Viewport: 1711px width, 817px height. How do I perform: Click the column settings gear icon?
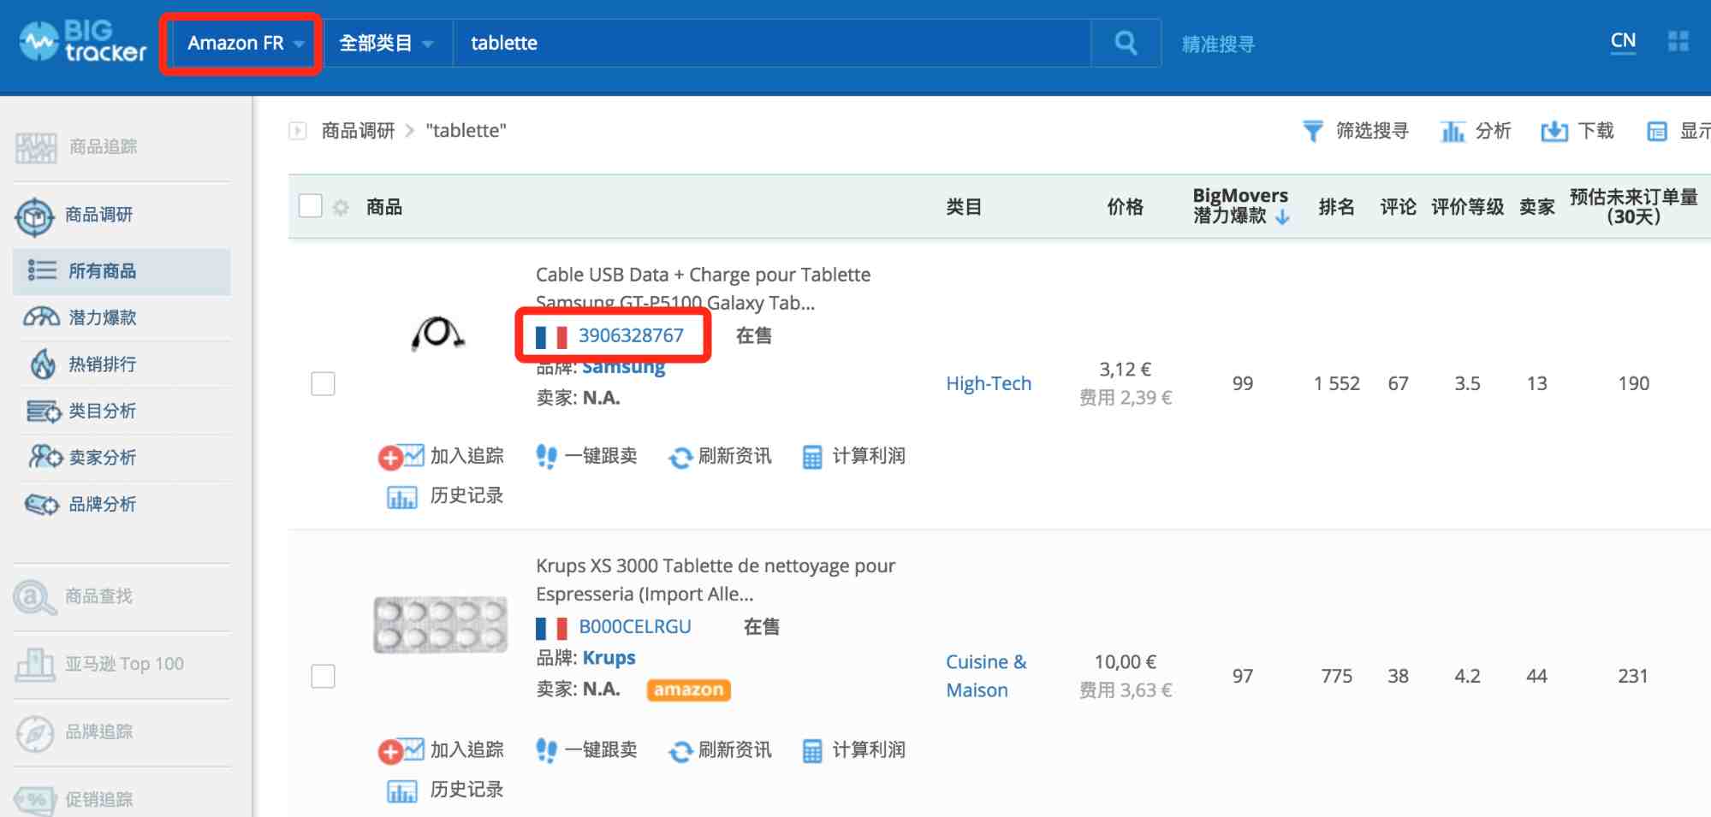[341, 207]
